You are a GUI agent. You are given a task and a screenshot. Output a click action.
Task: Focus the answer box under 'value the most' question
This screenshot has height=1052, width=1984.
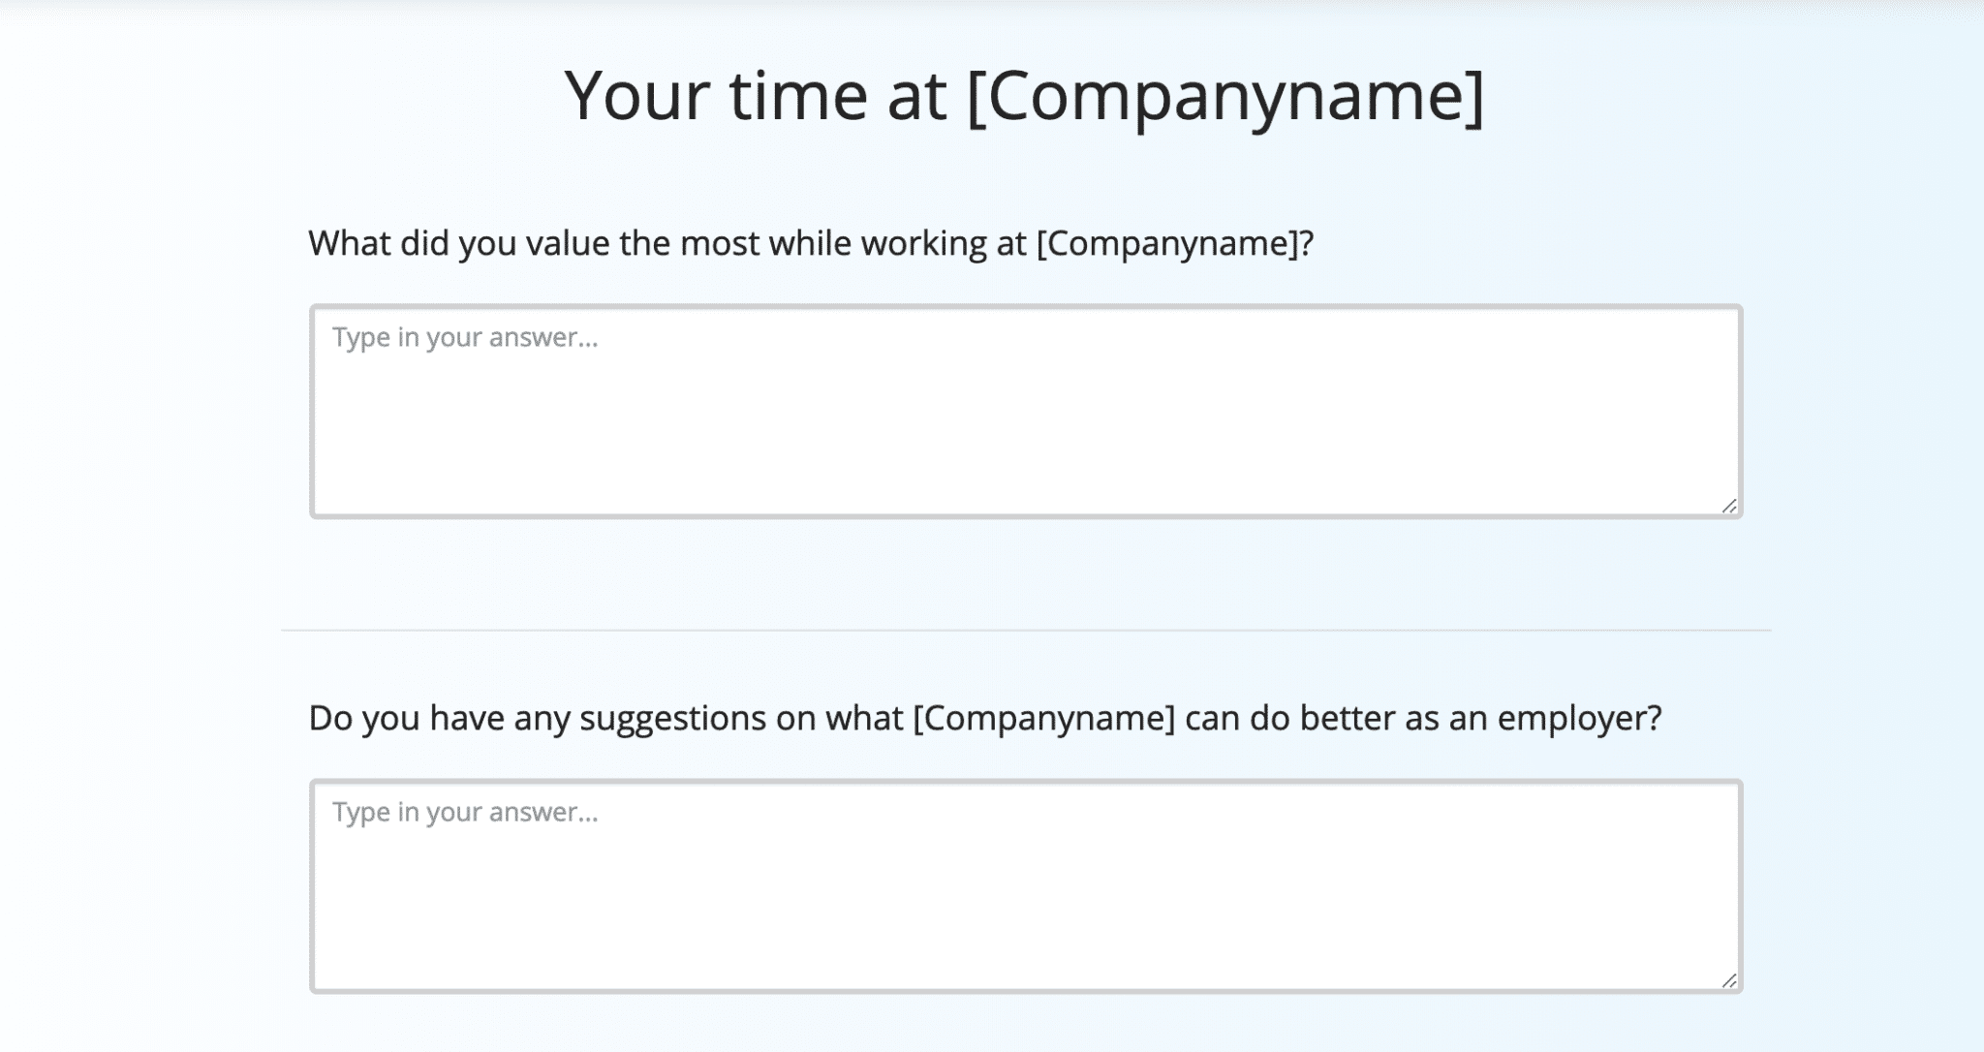1026,412
